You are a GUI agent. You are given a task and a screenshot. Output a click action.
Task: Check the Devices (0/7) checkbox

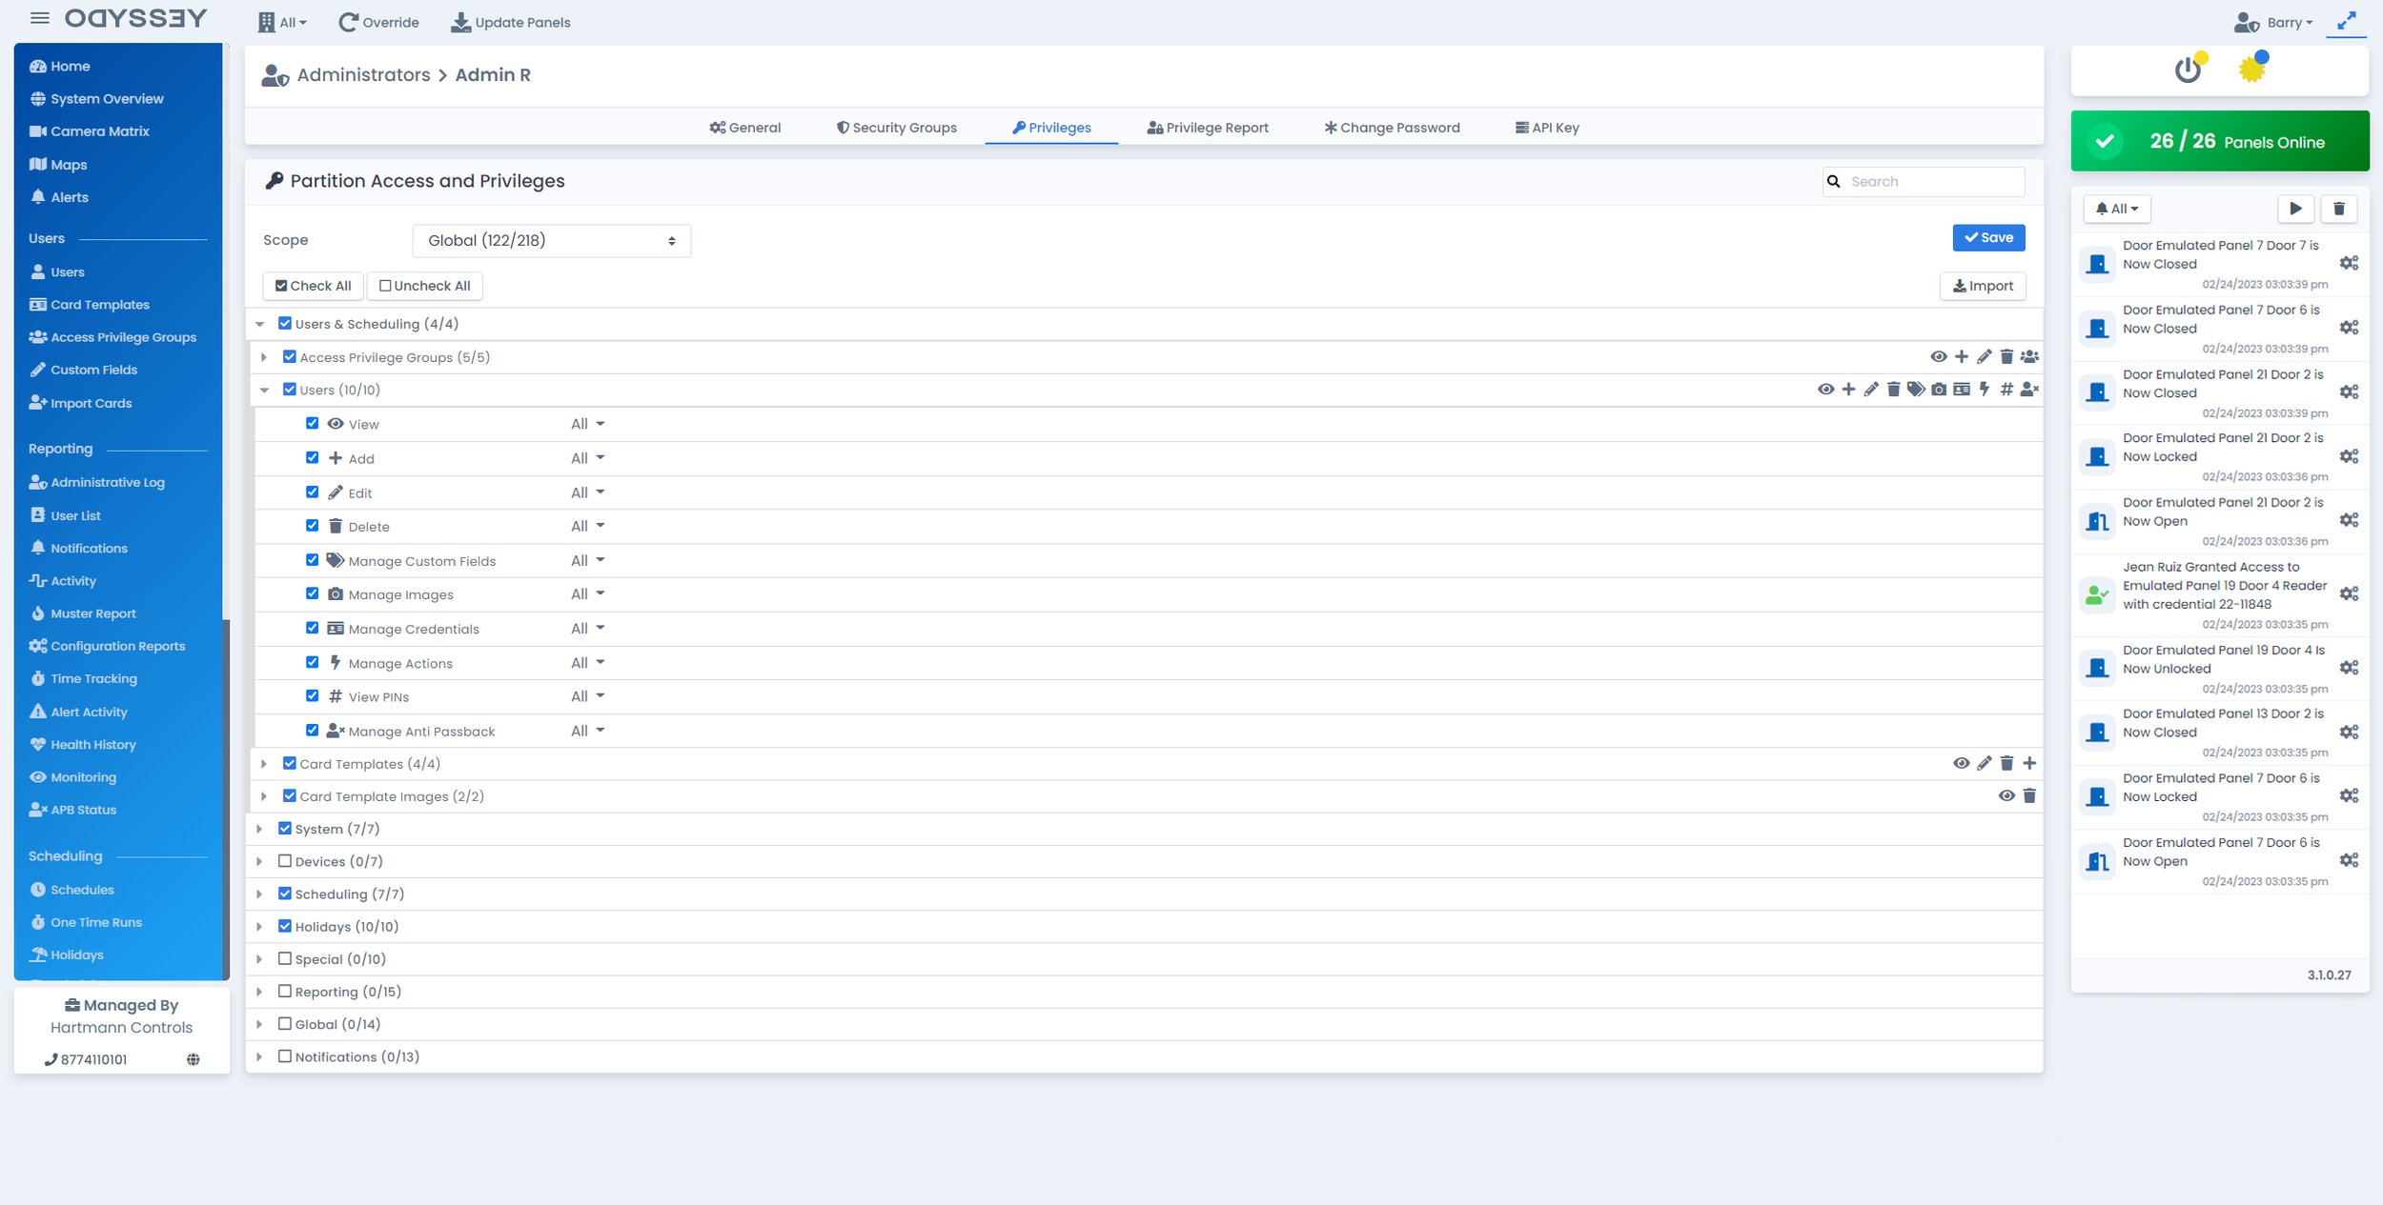285,861
